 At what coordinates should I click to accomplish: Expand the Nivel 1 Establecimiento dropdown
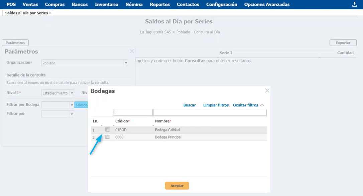(71, 93)
